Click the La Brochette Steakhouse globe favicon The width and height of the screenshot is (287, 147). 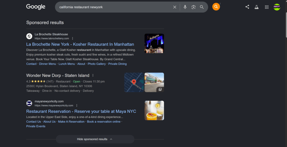point(29,36)
